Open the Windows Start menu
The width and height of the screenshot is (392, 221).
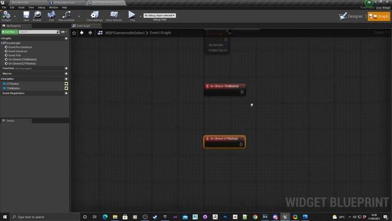coord(5,217)
